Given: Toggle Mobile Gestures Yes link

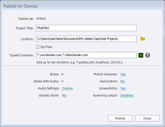Looking at the screenshot, I should coord(123,74).
